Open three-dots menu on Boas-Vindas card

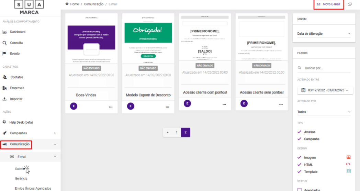pos(111,107)
